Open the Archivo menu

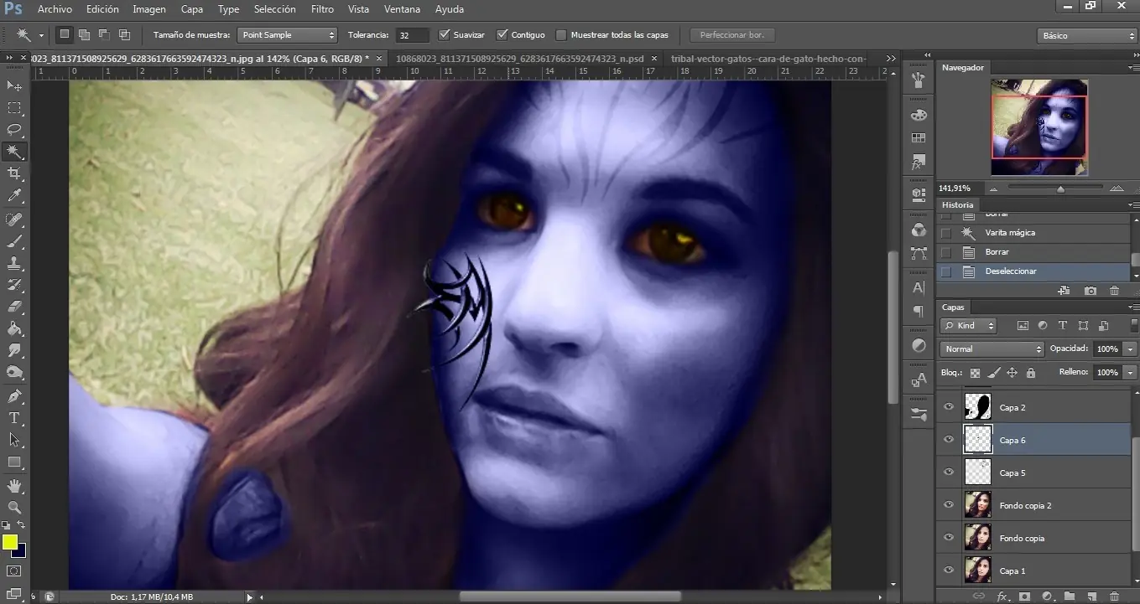55,9
